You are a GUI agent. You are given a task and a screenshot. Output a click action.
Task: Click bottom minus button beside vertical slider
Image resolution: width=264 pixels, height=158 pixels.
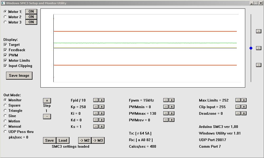pos(259,65)
